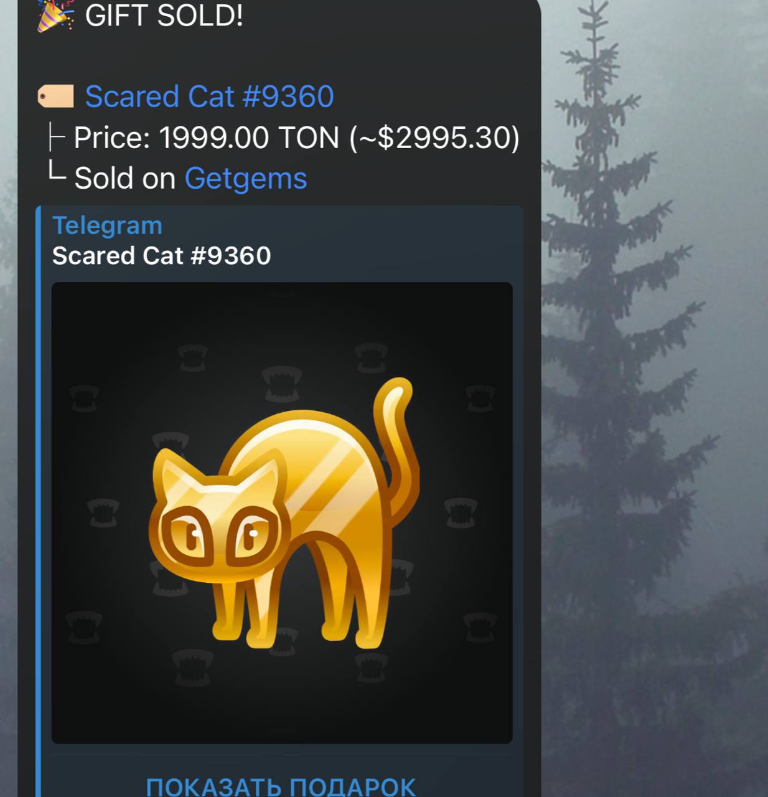Viewport: 768px width, 797px height.
Task: Select the bold Scared Cat #9360 preview title
Action: point(162,256)
